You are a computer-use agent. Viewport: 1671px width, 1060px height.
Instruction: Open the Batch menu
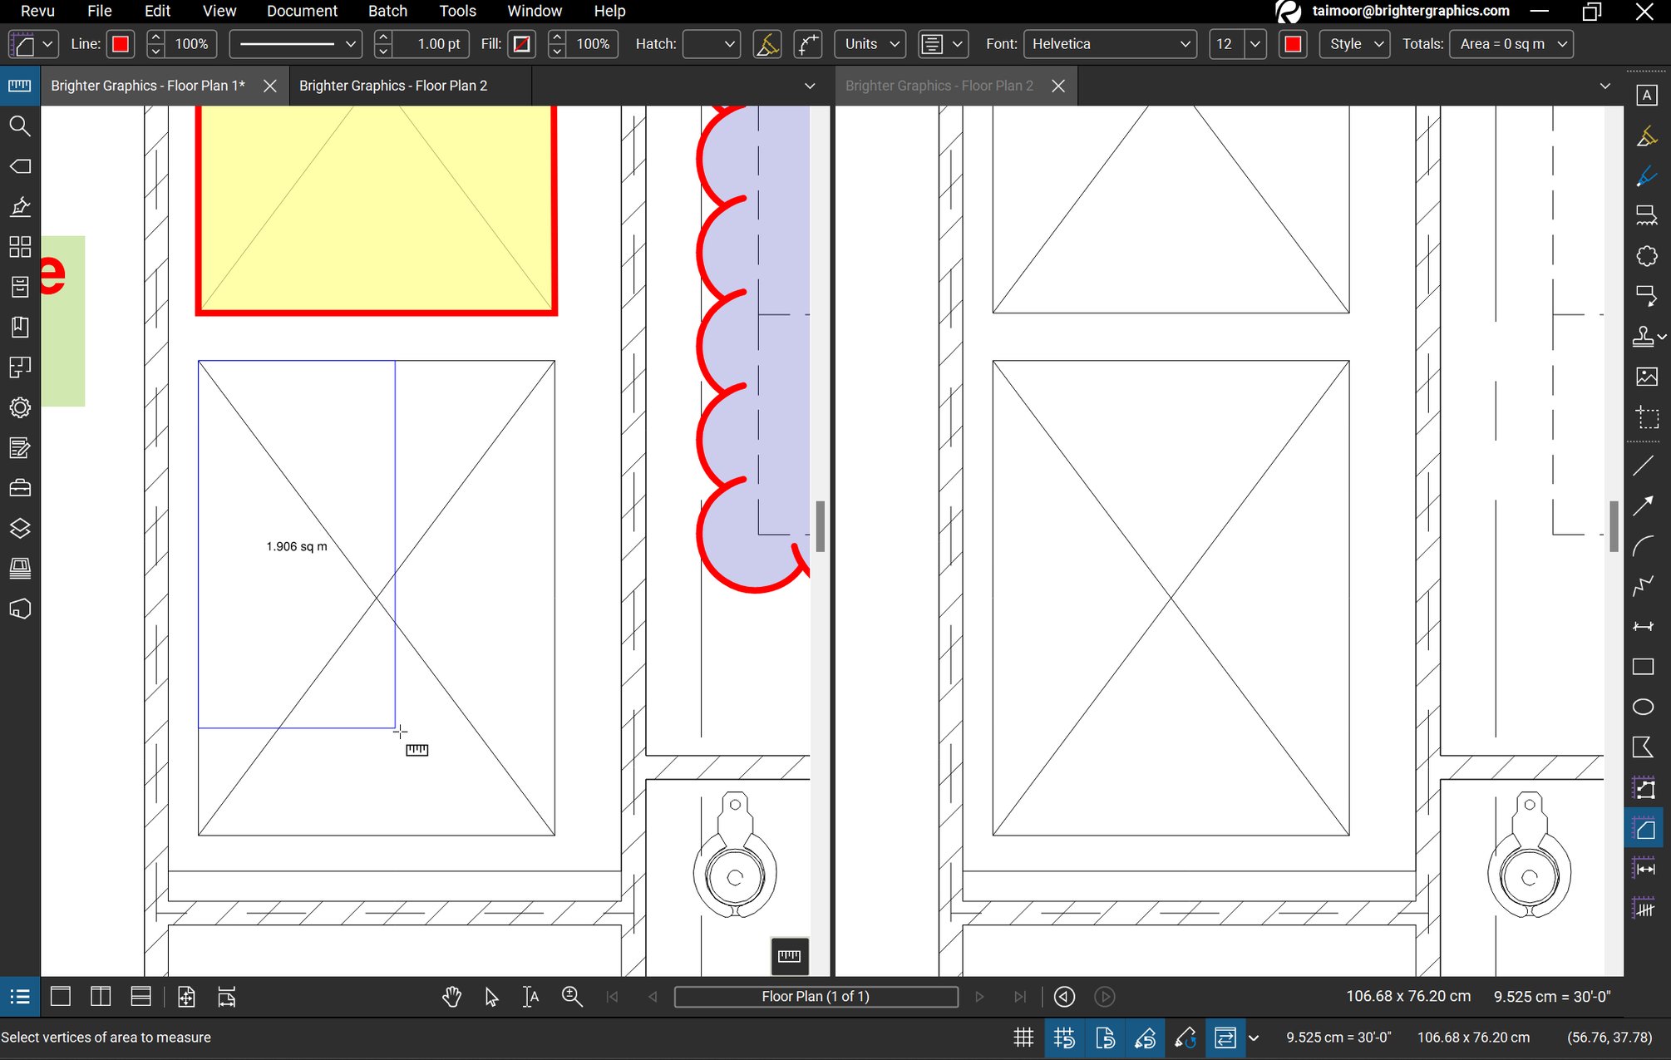click(387, 11)
